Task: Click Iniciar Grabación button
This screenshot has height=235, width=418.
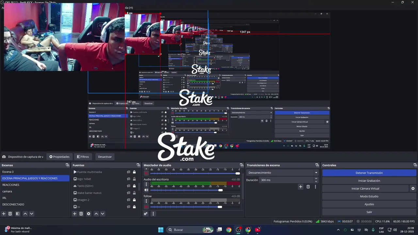Action: click(x=369, y=180)
